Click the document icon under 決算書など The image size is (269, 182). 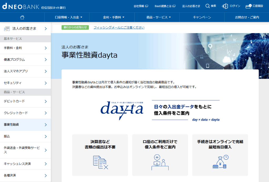tap(101, 162)
